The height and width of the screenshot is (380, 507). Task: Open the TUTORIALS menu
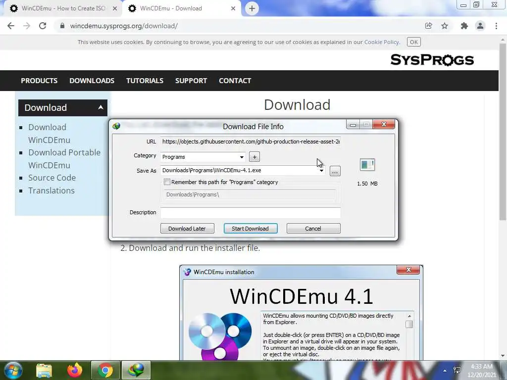point(145,81)
